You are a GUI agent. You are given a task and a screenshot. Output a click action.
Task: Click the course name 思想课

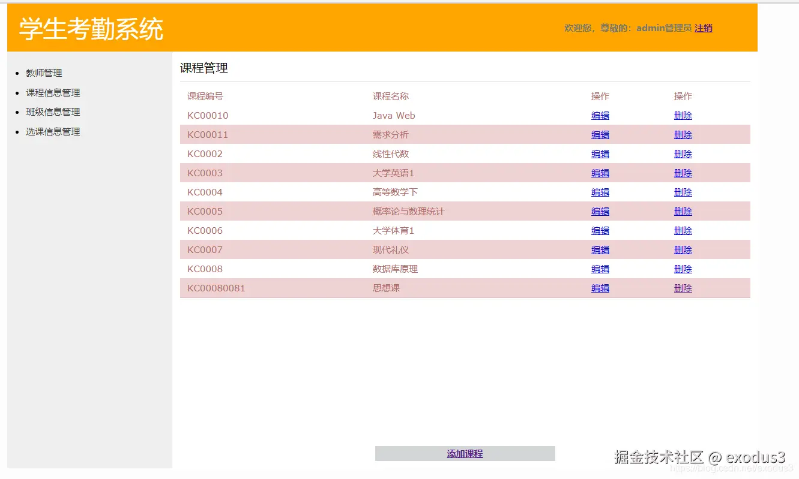[x=386, y=288]
